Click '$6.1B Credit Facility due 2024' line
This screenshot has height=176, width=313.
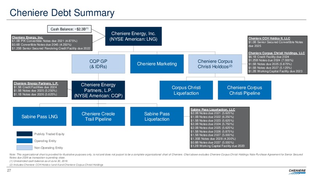pyautogui.click(x=268, y=57)
